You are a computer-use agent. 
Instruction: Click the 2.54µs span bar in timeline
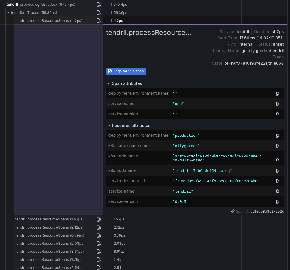click(x=112, y=268)
